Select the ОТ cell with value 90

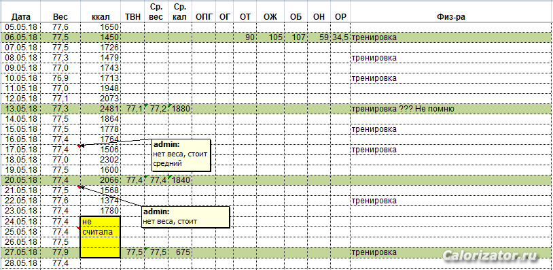point(244,37)
